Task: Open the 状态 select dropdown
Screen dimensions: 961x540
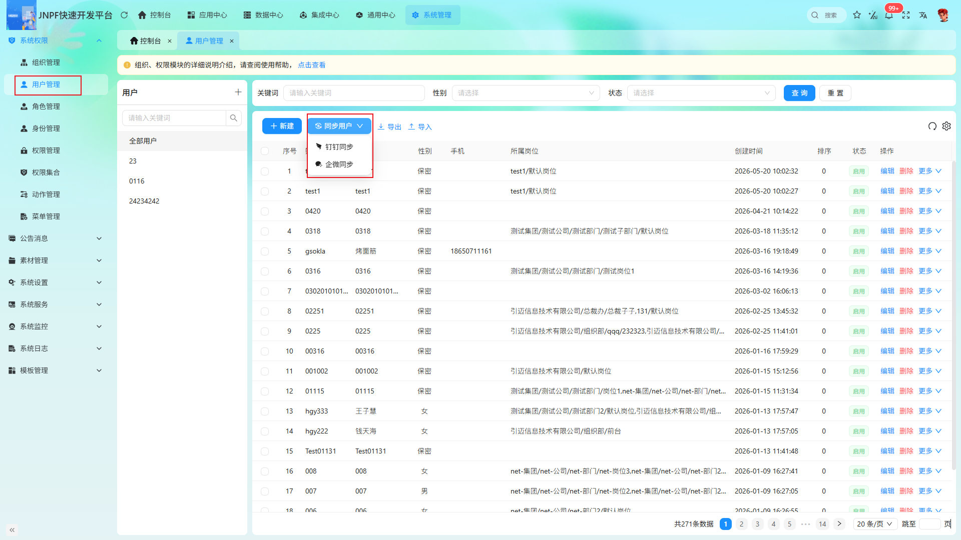Action: [701, 93]
